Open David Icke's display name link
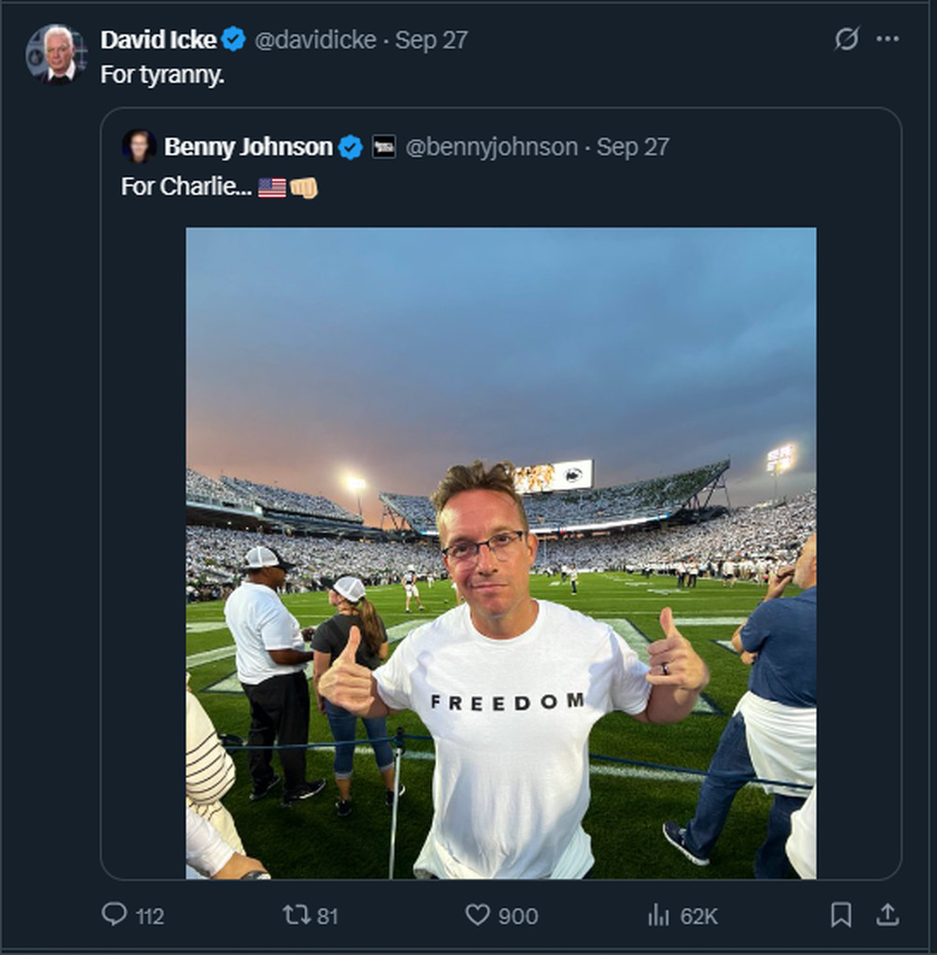Viewport: 937px width, 955px height. pyautogui.click(x=158, y=39)
